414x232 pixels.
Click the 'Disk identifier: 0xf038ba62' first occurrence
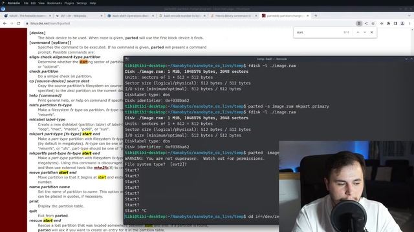click(x=157, y=101)
